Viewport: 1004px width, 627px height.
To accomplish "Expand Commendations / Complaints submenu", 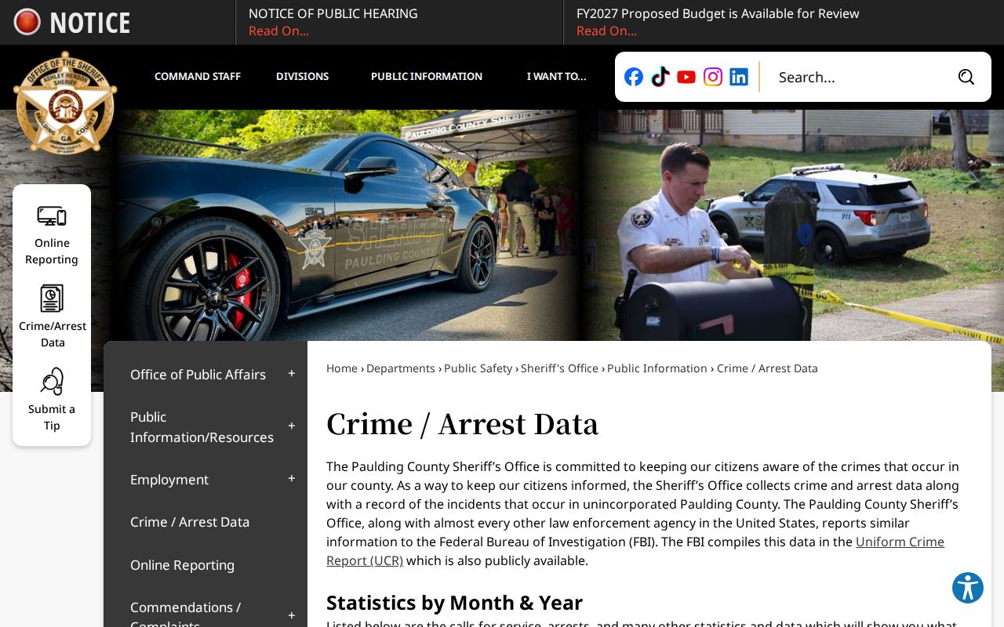I will (x=292, y=616).
